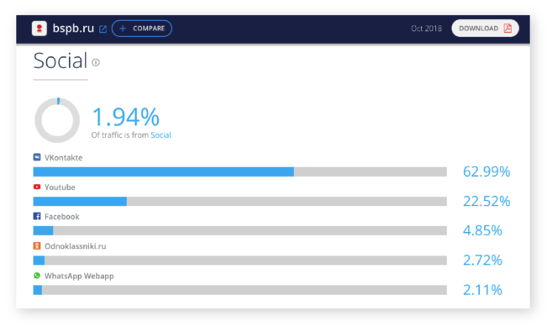Viewport: 547px width, 327px height.
Task: Click the Facebook logo icon
Action: (x=37, y=216)
